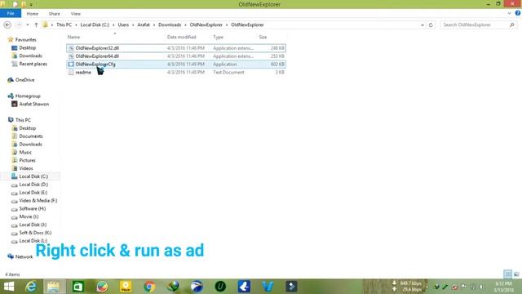Go back using the Back arrow
The width and height of the screenshot is (522, 294).
(x=7, y=24)
